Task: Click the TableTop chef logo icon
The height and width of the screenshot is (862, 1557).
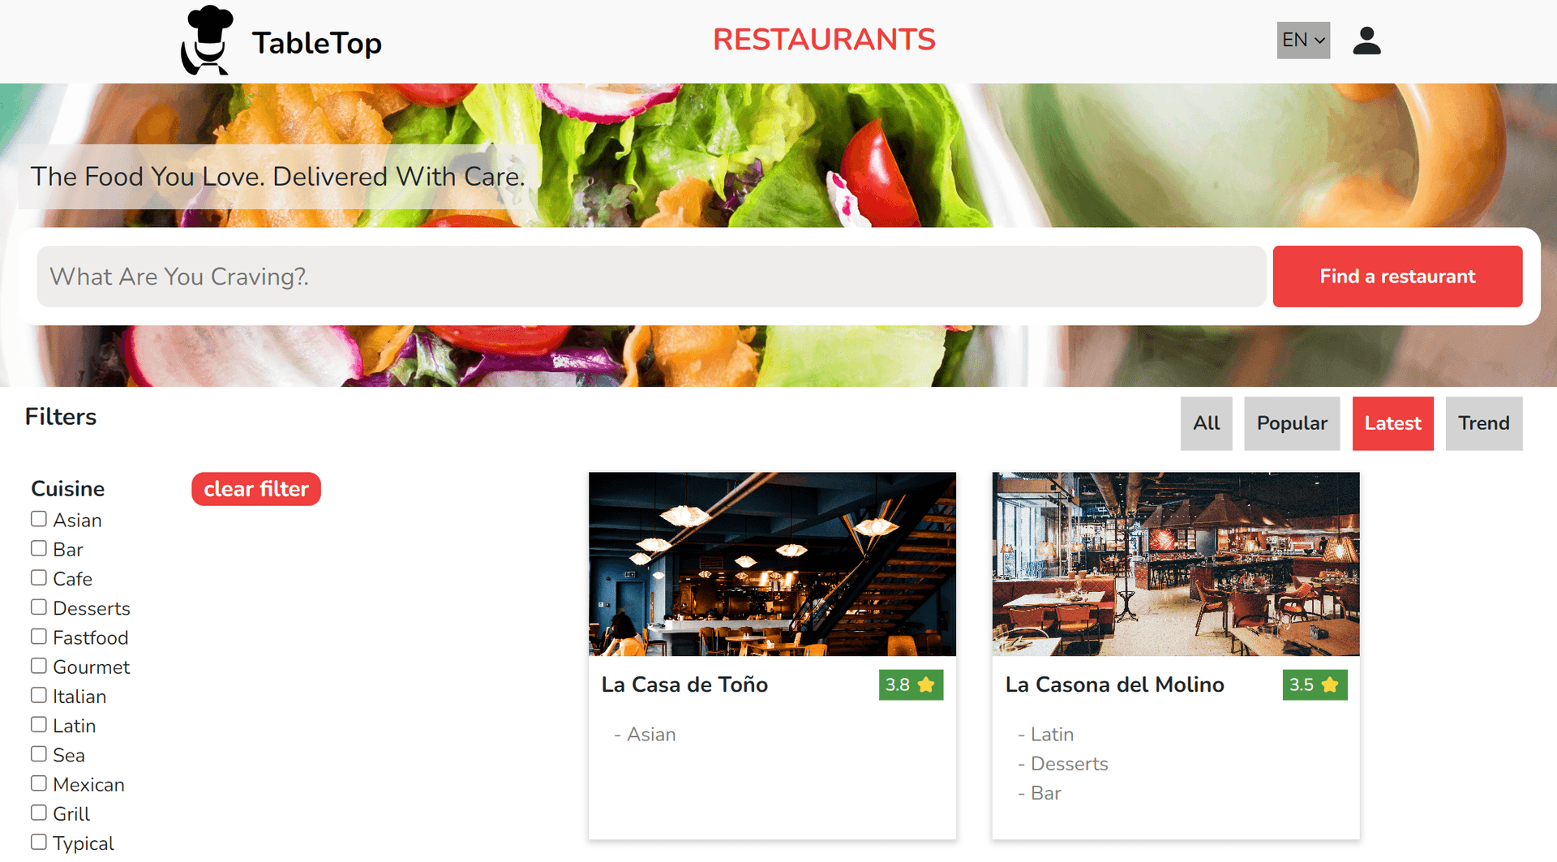Action: (x=208, y=41)
